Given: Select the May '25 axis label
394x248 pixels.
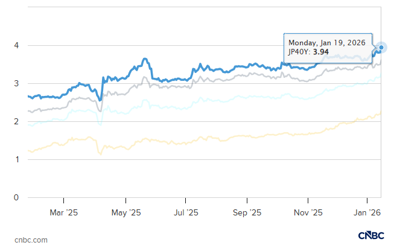Looking at the screenshot, I should click(x=126, y=212).
